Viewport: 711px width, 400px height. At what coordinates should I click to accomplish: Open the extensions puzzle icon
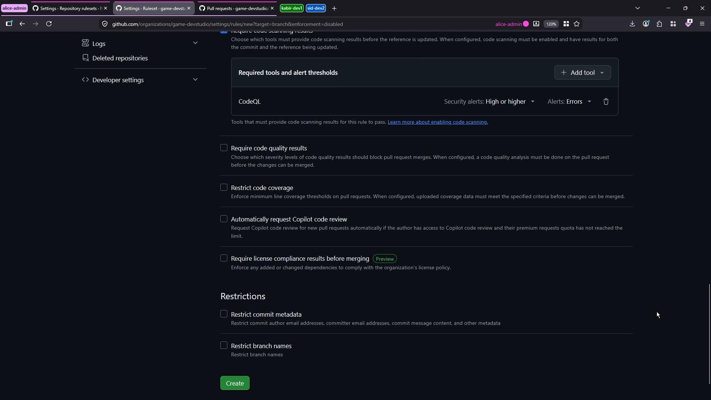click(660, 24)
